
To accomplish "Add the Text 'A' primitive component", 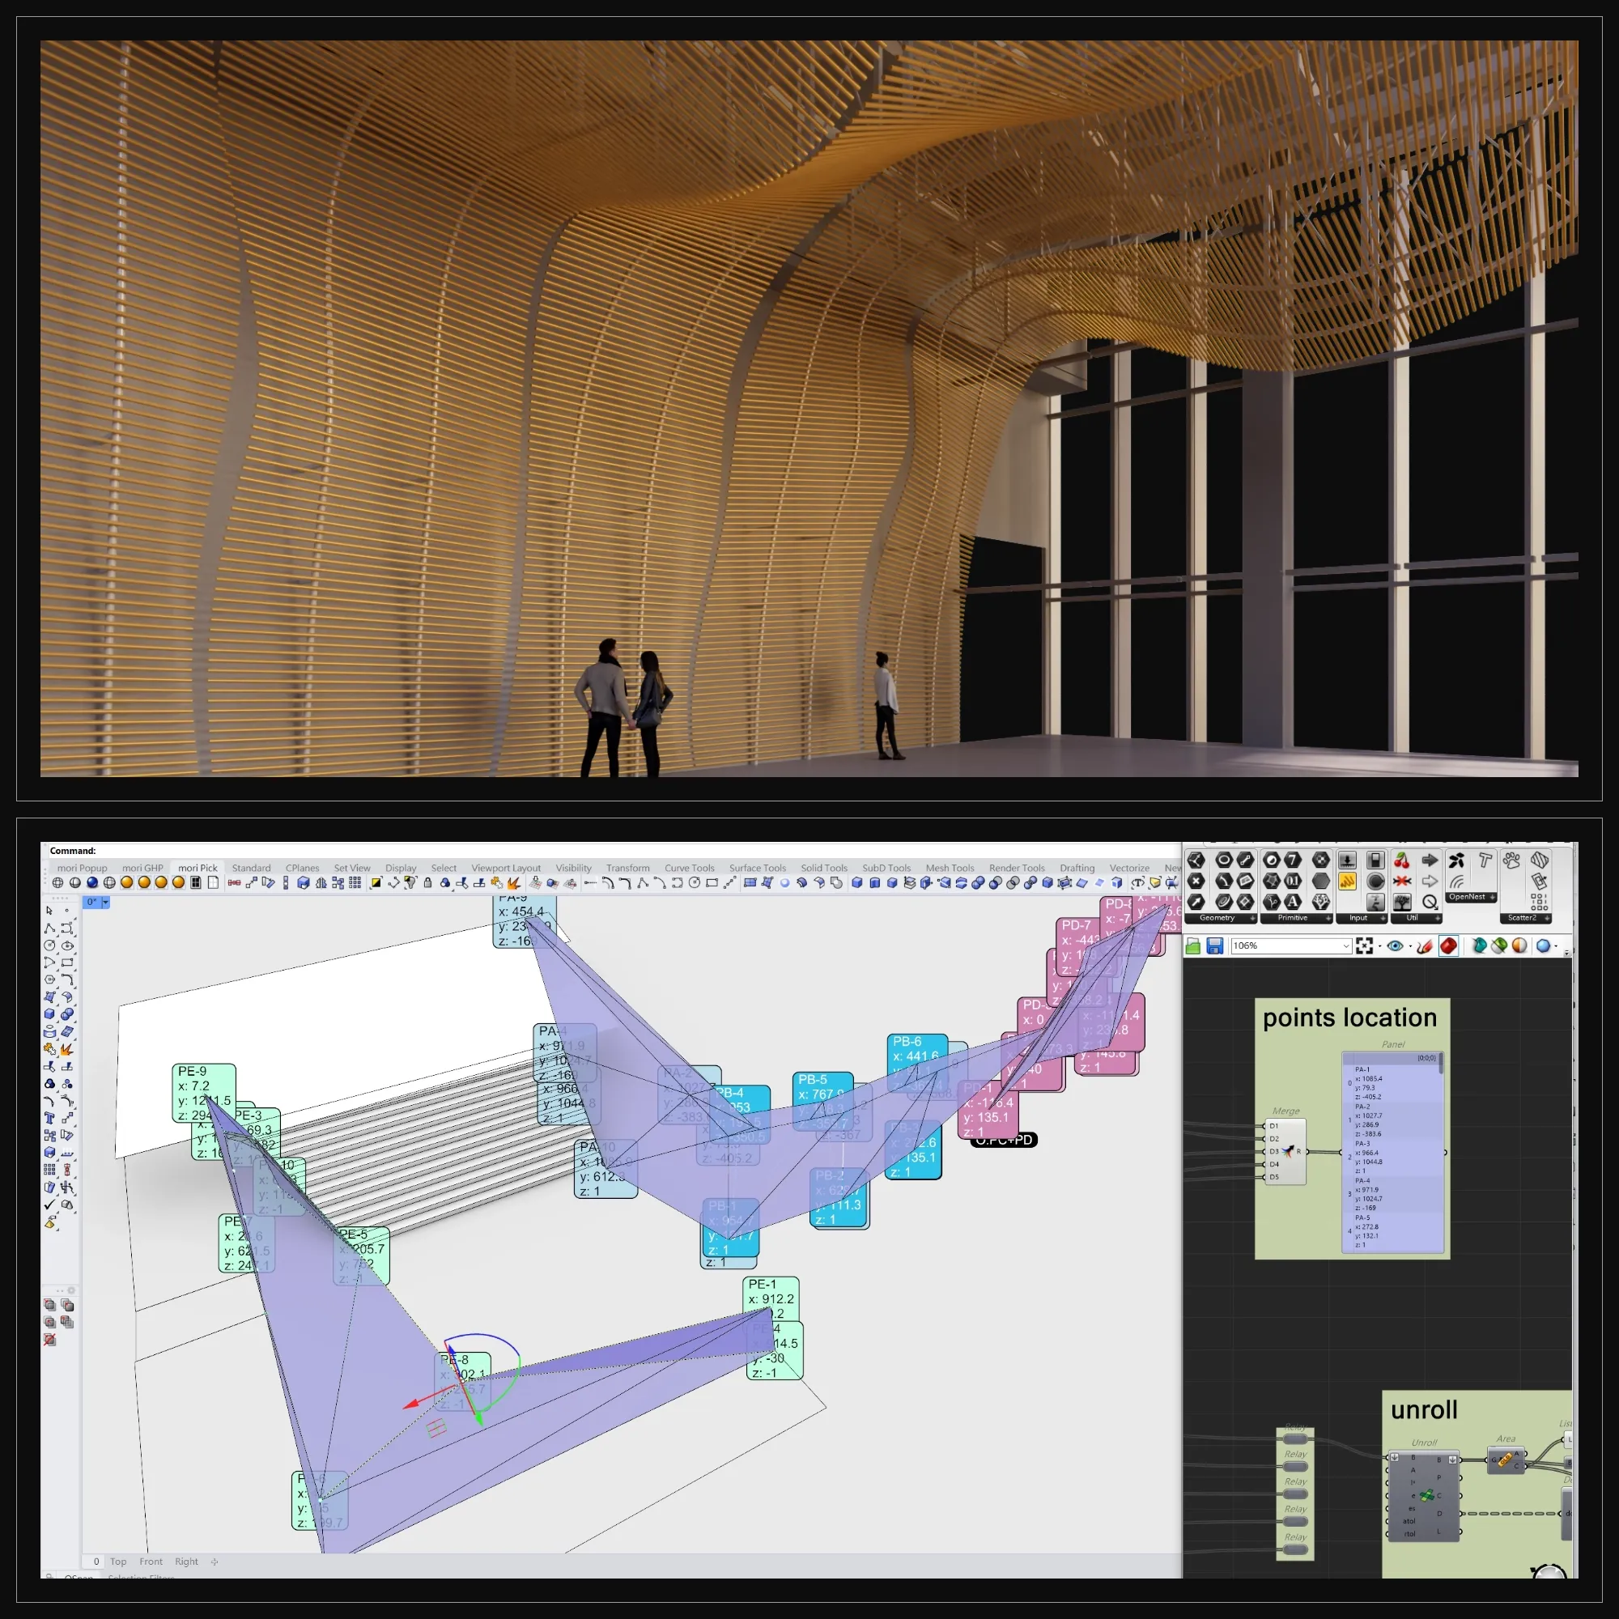I will pyautogui.click(x=1293, y=903).
